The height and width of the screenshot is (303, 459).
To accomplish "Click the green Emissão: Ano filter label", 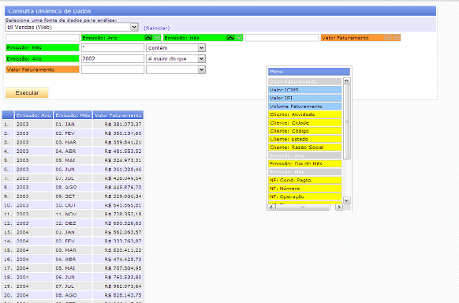I will [43, 59].
